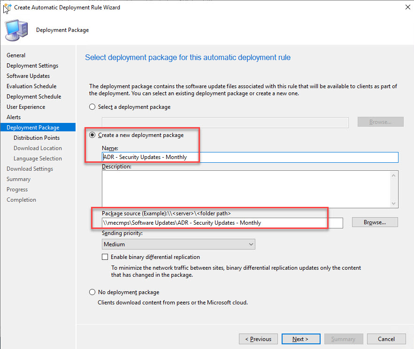
Task: Click the Next button
Action: (300, 339)
